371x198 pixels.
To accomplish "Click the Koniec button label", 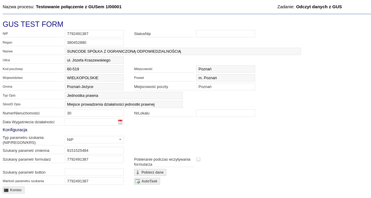I will tap(16, 190).
